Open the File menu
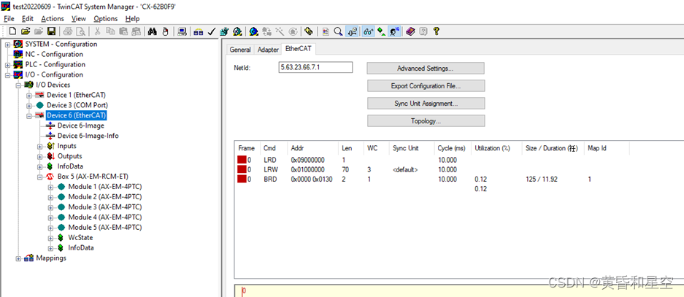This screenshot has width=684, height=297. (9, 19)
